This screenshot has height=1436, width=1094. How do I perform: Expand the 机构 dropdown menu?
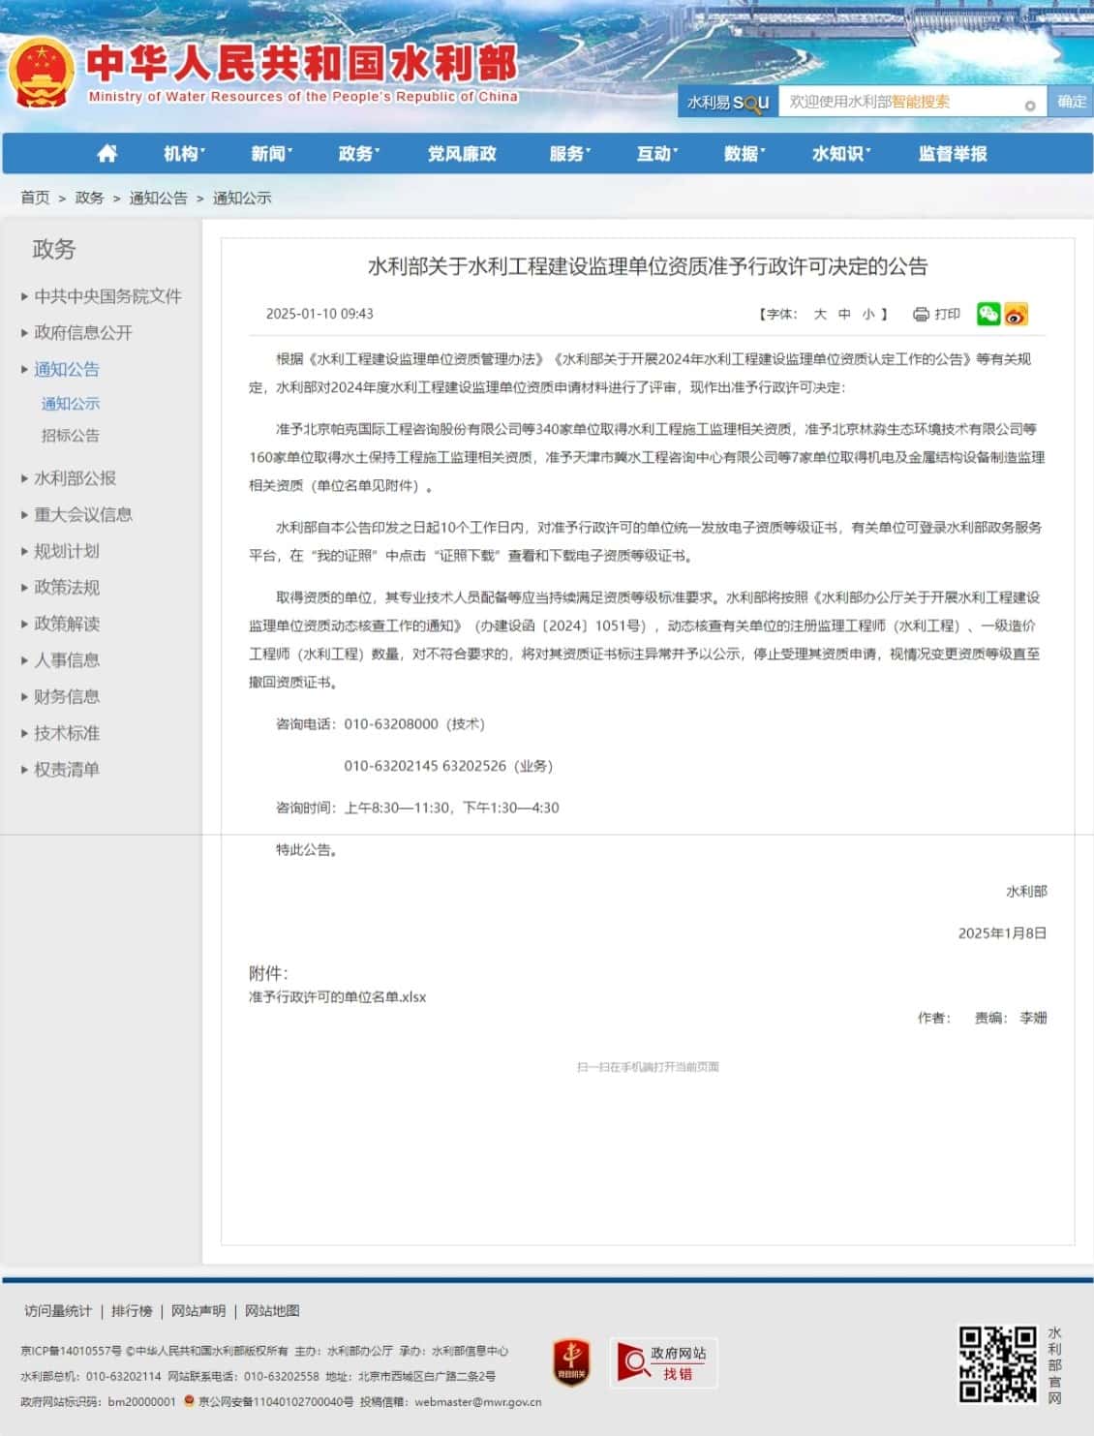tap(184, 153)
